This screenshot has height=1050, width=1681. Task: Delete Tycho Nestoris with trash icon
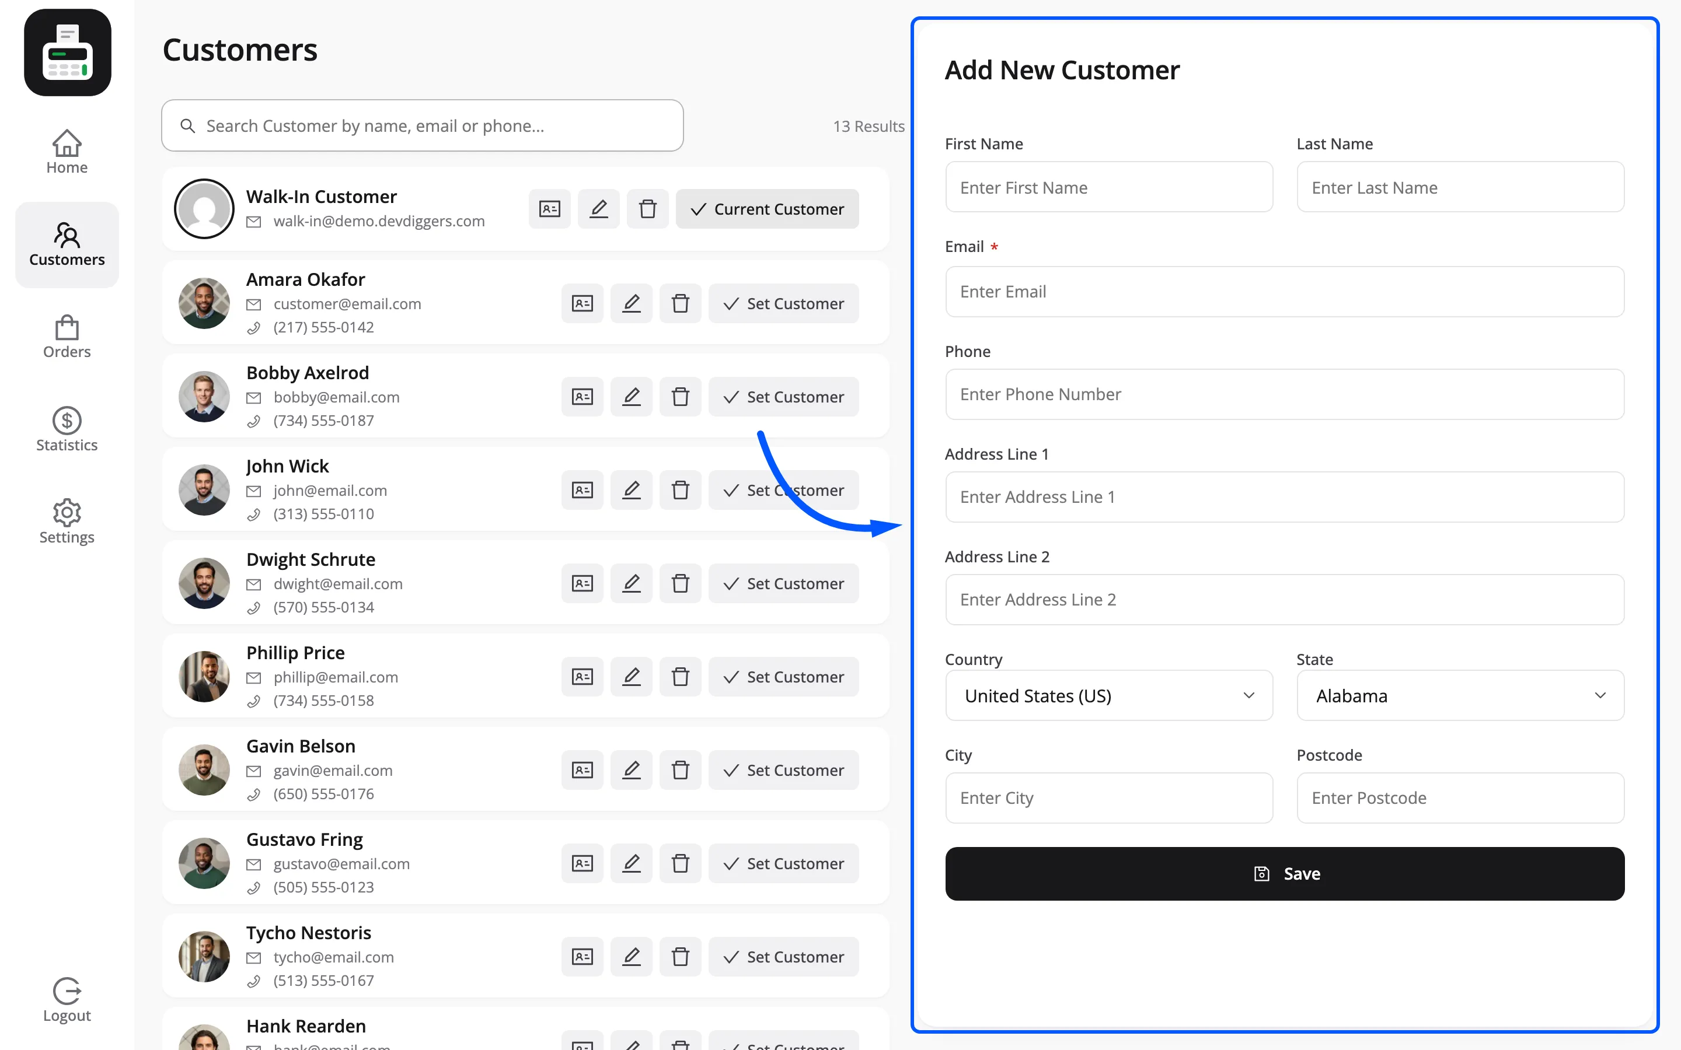click(680, 957)
